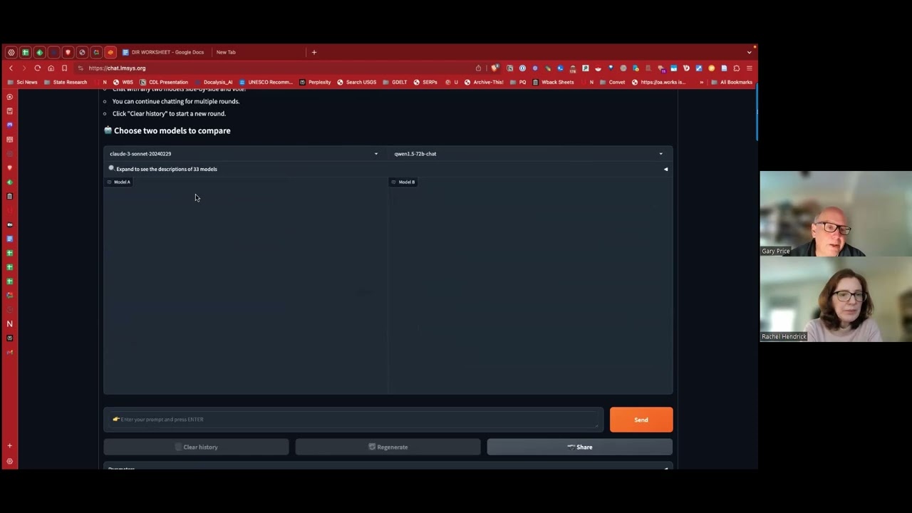Click the page share icon in the address bar
The width and height of the screenshot is (912, 513).
pos(478,68)
